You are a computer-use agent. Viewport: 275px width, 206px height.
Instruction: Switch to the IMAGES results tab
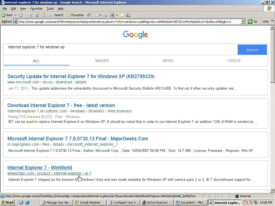point(102,61)
